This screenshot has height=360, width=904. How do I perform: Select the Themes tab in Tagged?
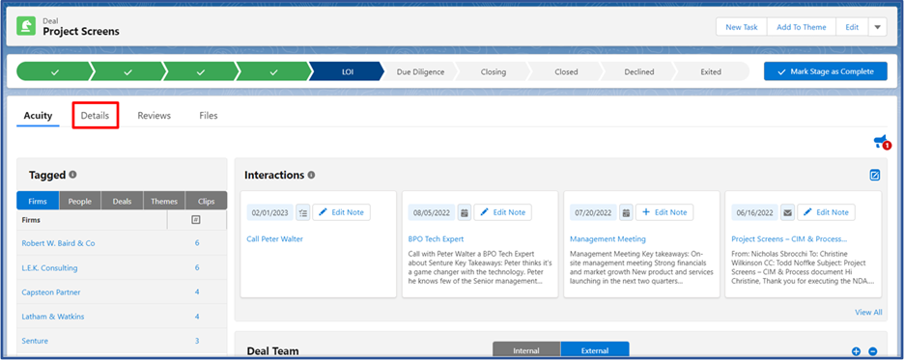tap(164, 201)
